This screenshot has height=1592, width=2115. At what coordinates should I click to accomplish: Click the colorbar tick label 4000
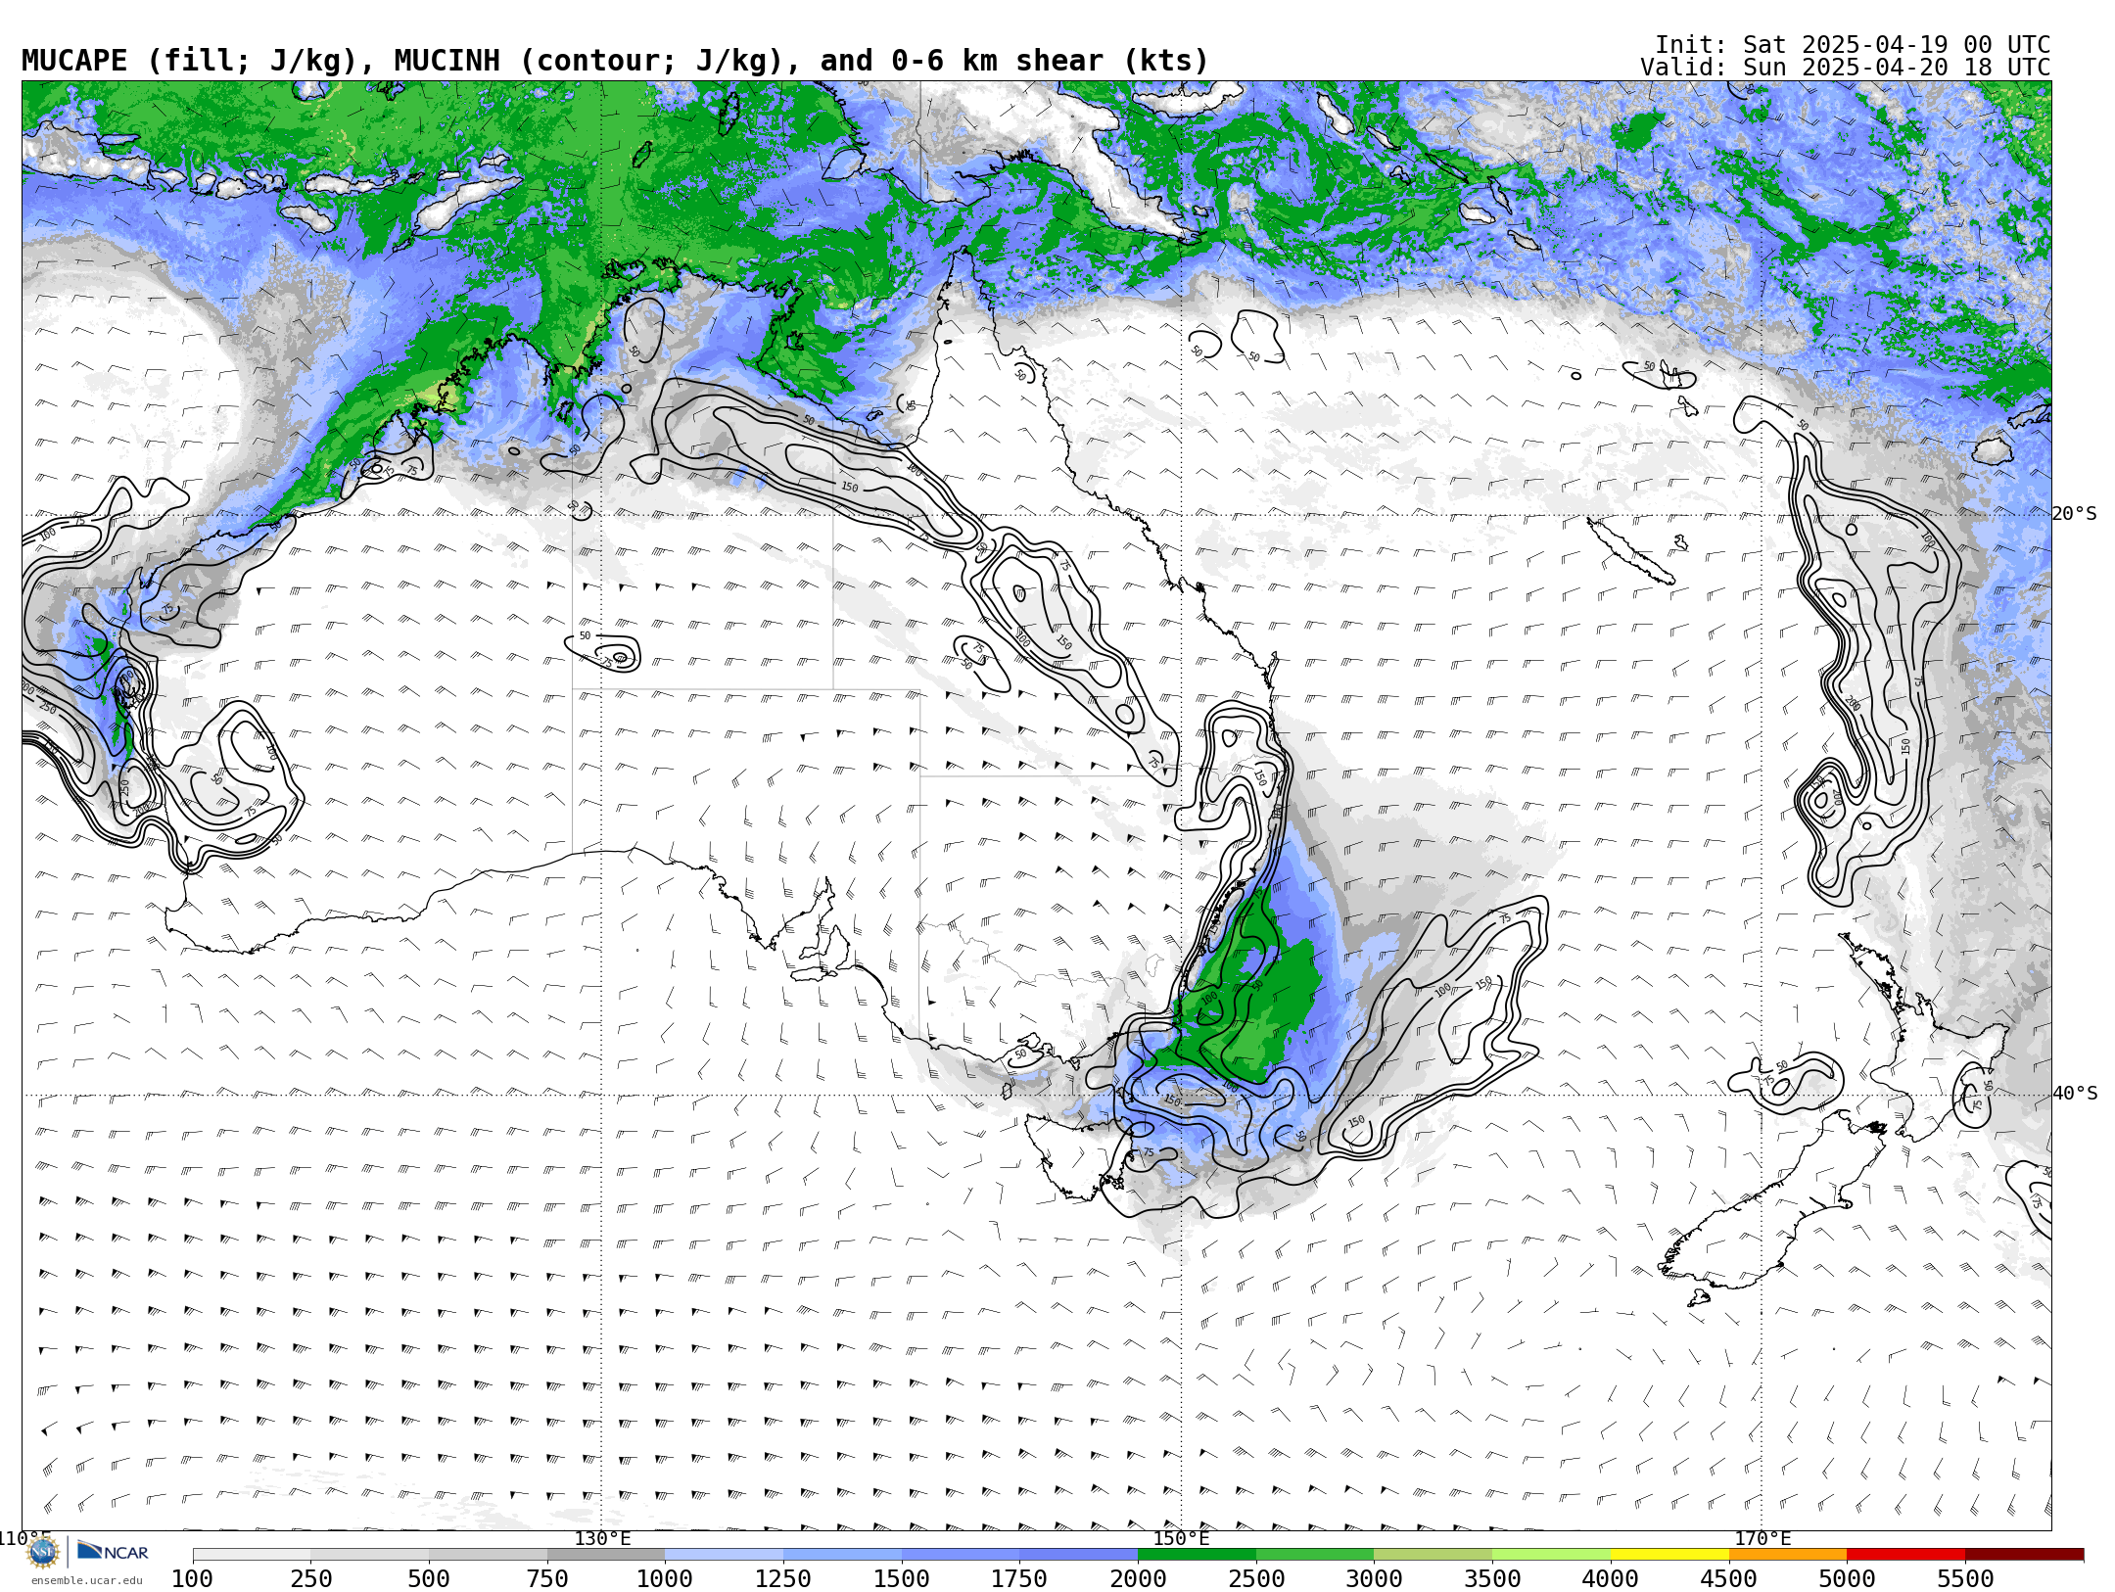(x=1611, y=1578)
